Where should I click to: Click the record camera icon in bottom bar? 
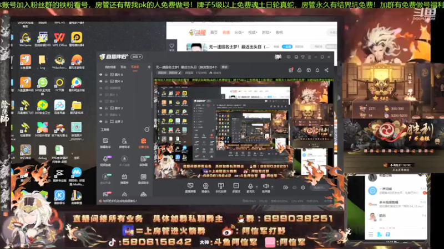(x=285, y=188)
